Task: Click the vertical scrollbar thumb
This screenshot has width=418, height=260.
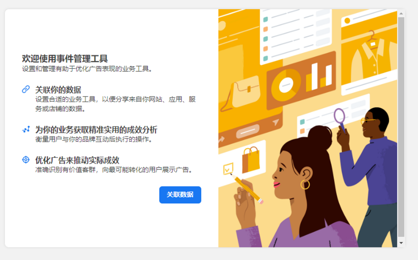Action: 401,127
